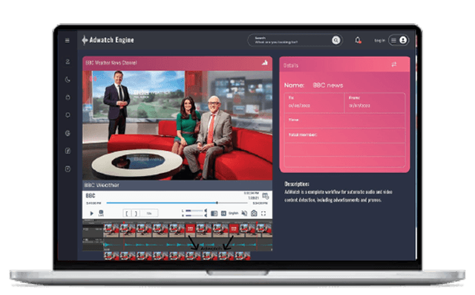Click the first red ad thumbnail in timeline
The width and height of the screenshot is (475, 295).
(x=190, y=229)
